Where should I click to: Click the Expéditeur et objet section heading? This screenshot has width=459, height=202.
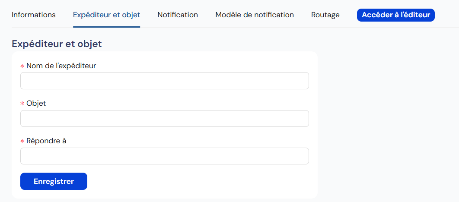57,44
